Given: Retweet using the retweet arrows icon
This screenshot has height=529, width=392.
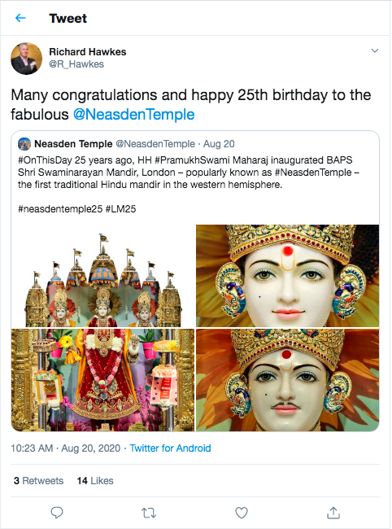Looking at the screenshot, I should click(x=149, y=513).
